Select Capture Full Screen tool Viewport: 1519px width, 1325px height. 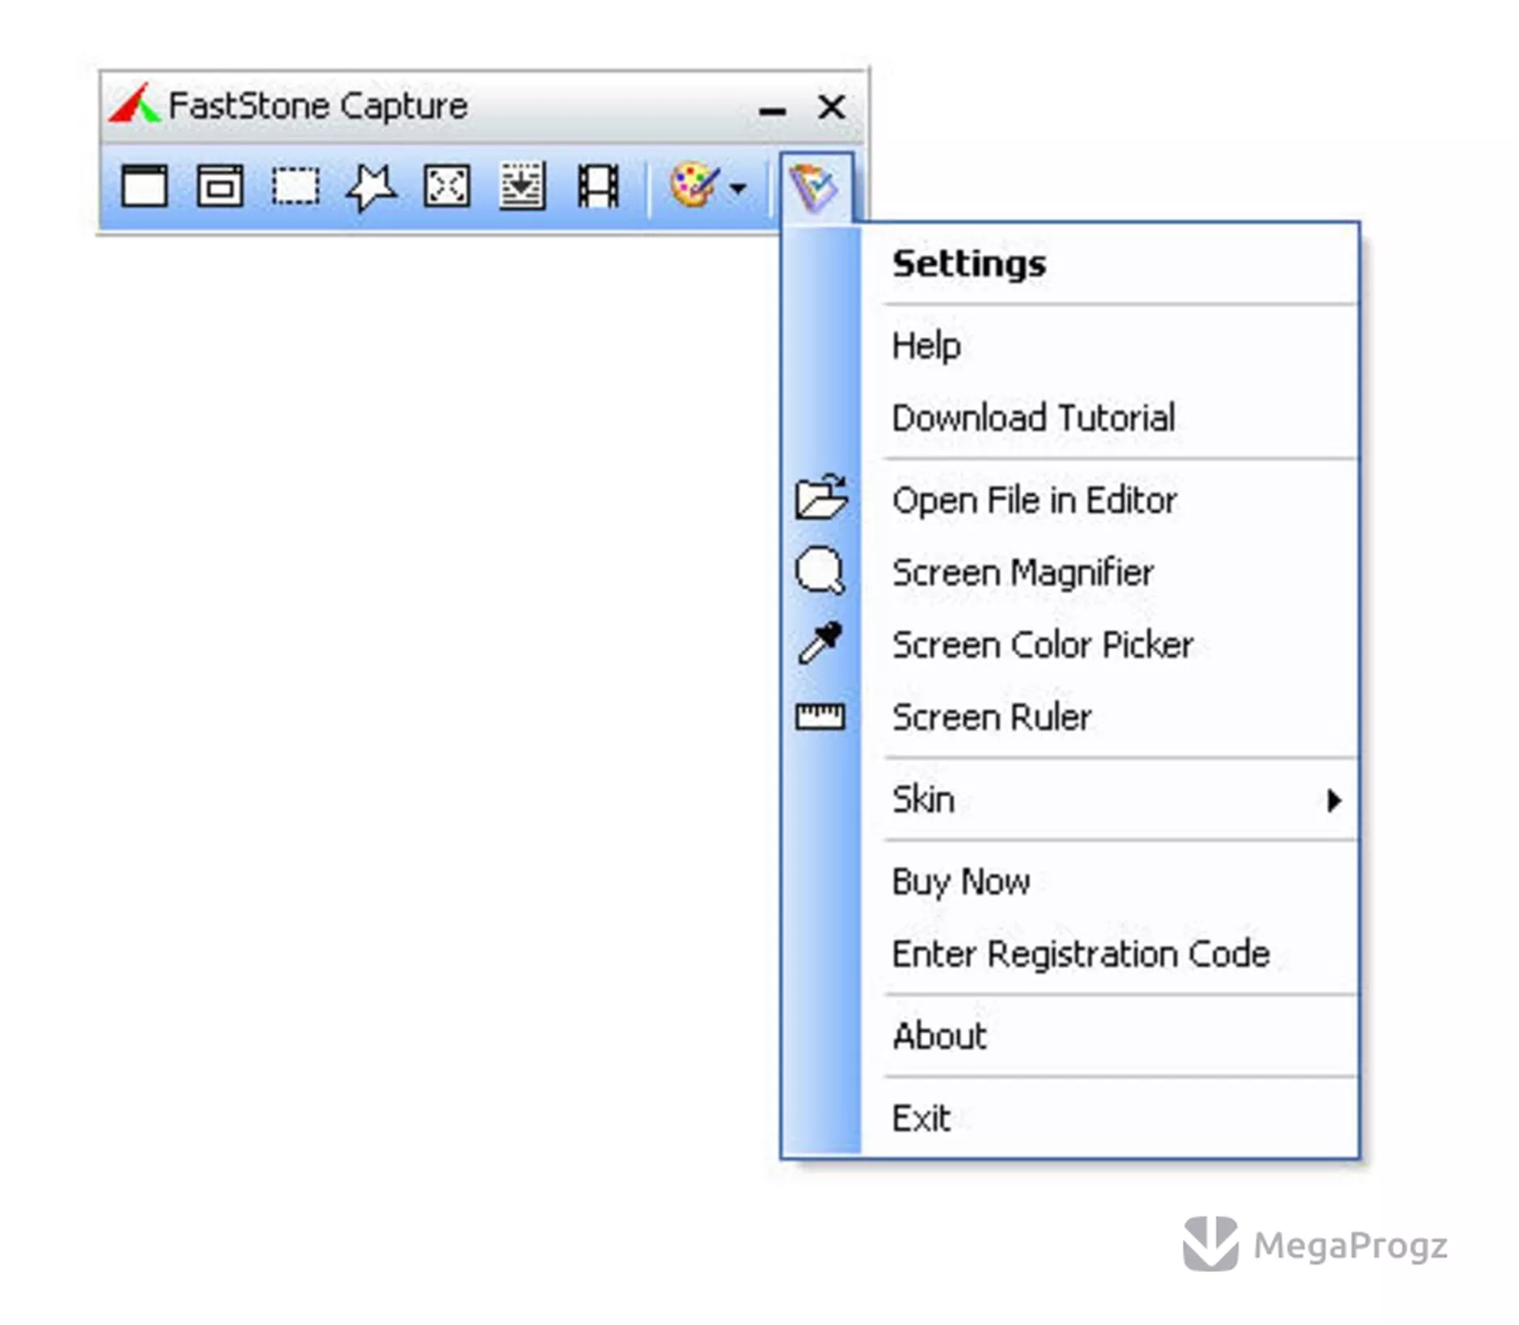pos(447,187)
